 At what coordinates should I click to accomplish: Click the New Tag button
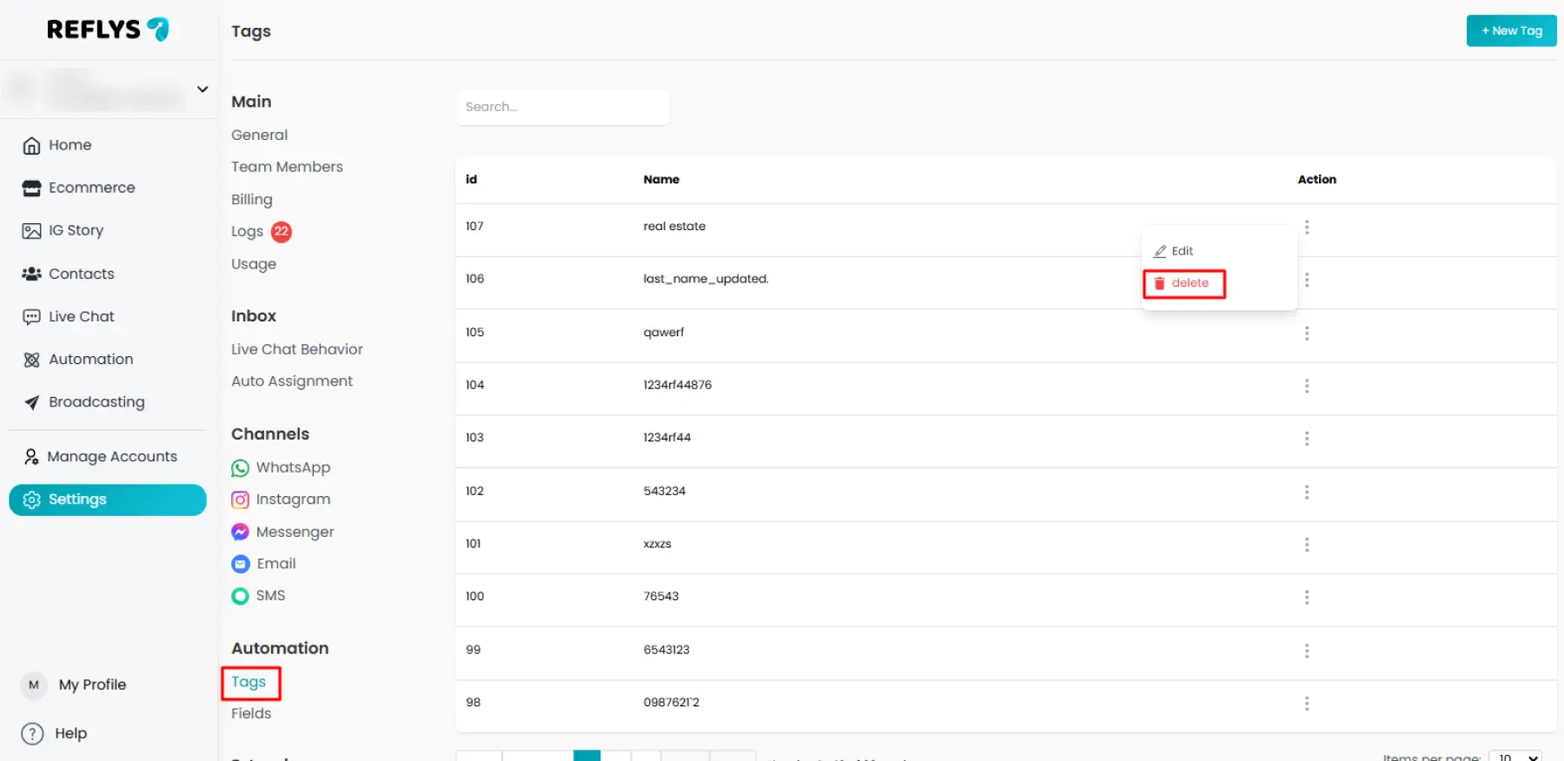click(x=1511, y=30)
